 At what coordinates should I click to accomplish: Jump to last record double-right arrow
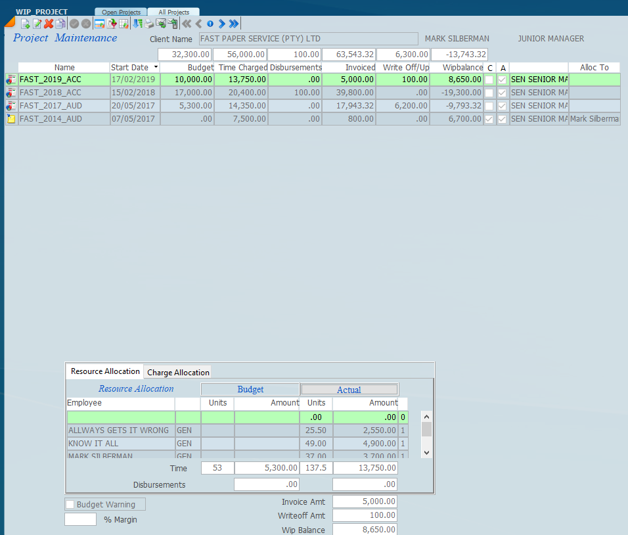pos(234,24)
